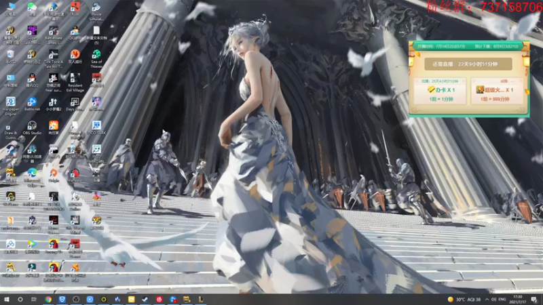Click the Cortana search circle on taskbar
Screen dimensions: 543x305
(20, 299)
